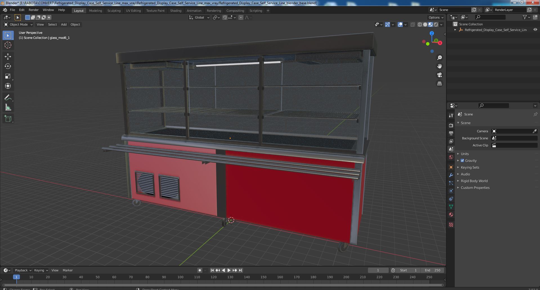Open Physics properties tab
The image size is (540, 290).
click(x=451, y=191)
